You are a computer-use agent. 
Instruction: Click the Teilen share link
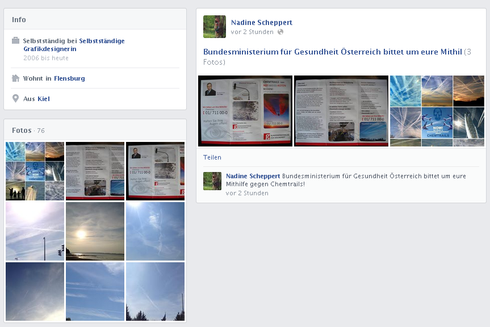(212, 157)
